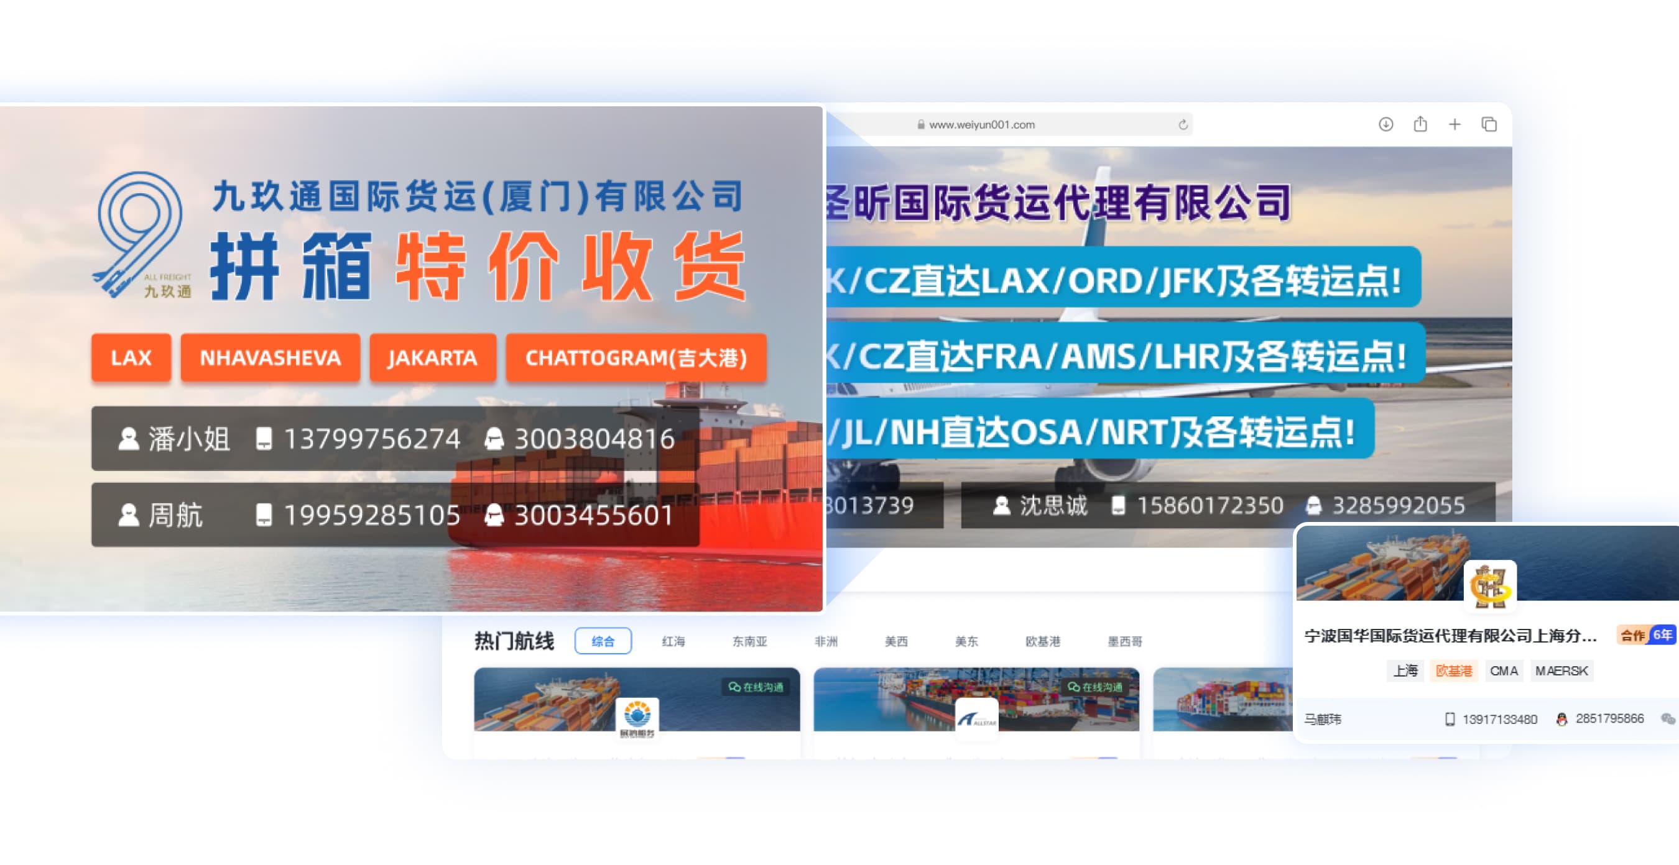Image resolution: width=1679 pixels, height=865 pixels.
Task: Click the orange 欧基港 tag on the 宁波国华 card
Action: [x=1453, y=671]
